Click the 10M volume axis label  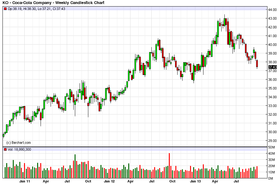click(x=272, y=172)
